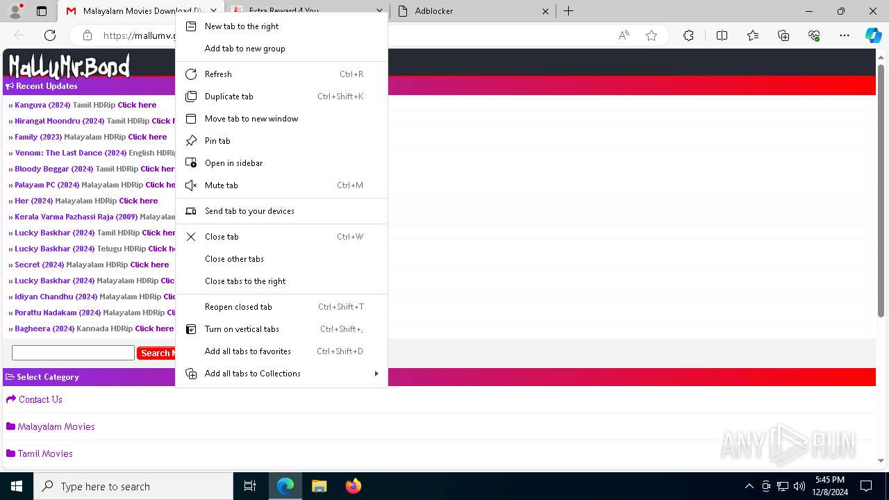The image size is (889, 500).
Task: Open the browser profile icon
Action: (x=15, y=11)
